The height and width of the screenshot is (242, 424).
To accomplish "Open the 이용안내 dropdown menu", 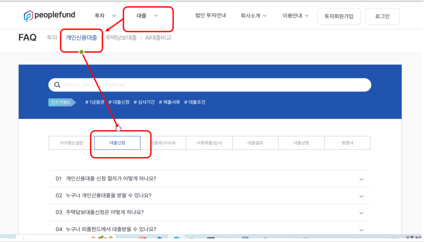I will pyautogui.click(x=296, y=16).
